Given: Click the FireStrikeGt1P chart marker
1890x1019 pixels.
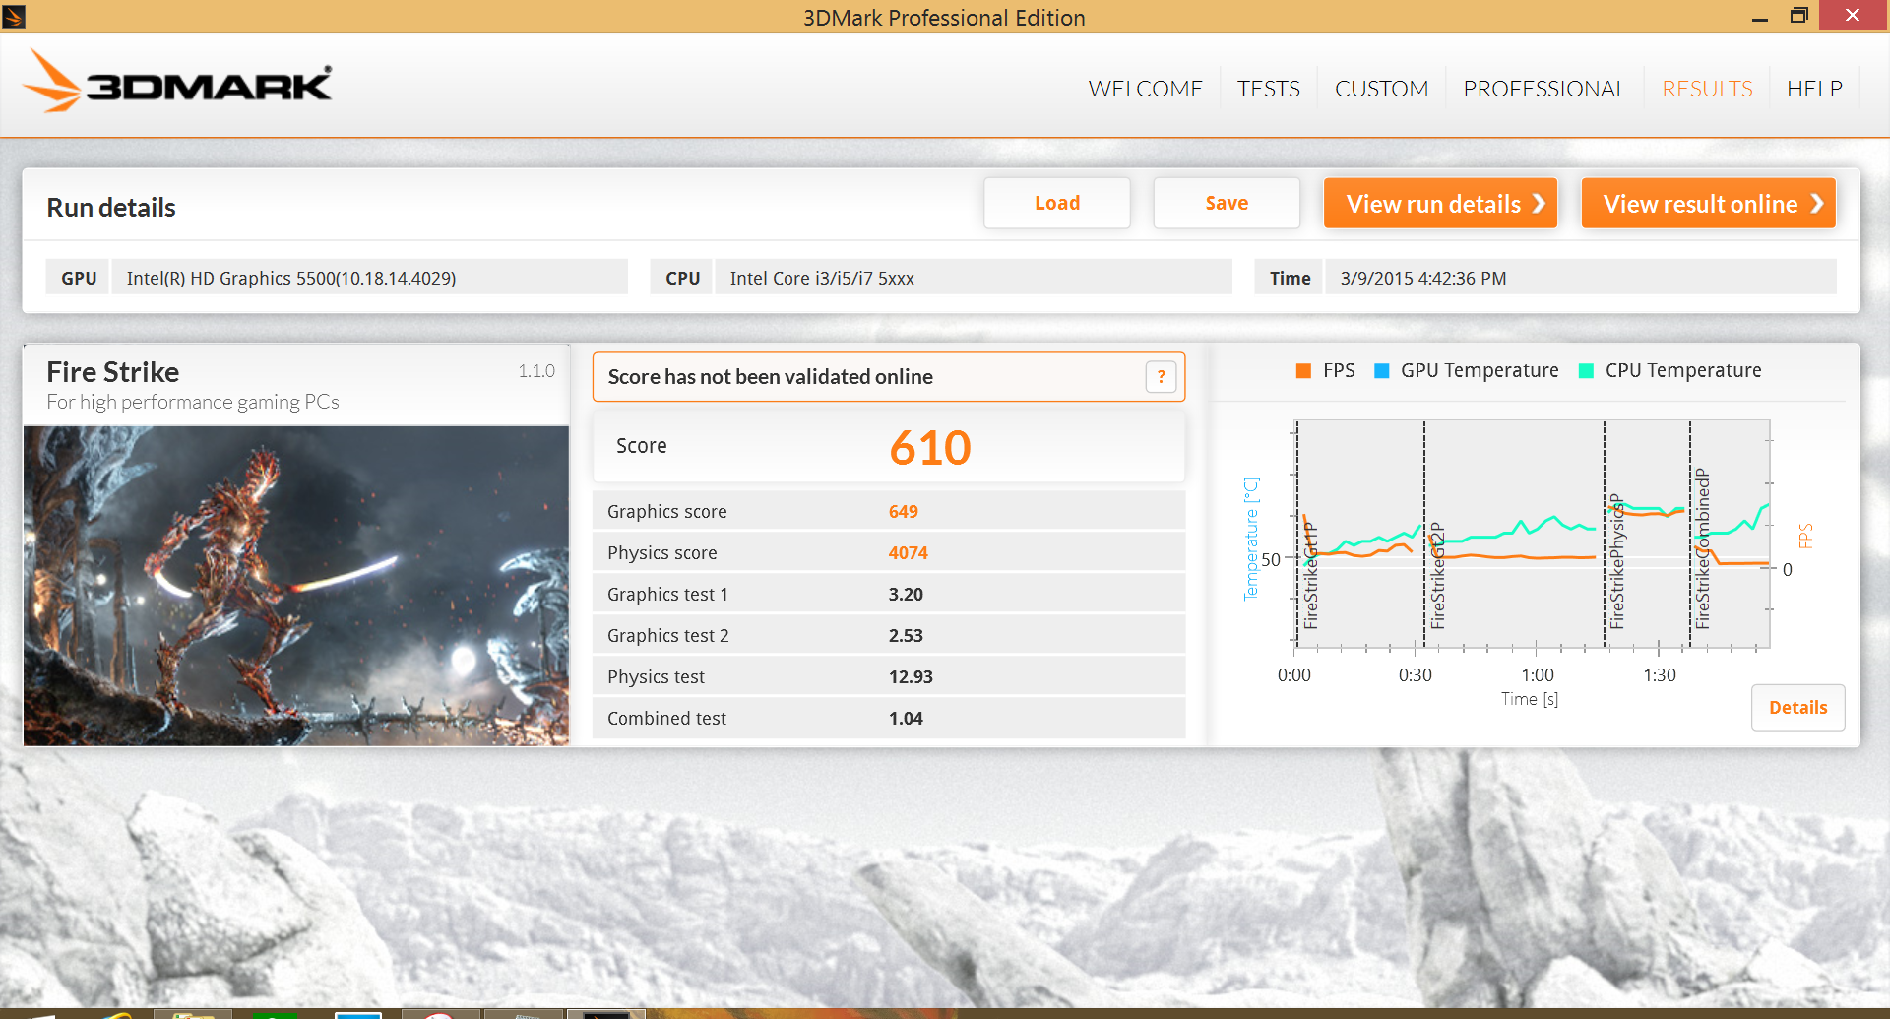Looking at the screenshot, I should (x=1310, y=576).
